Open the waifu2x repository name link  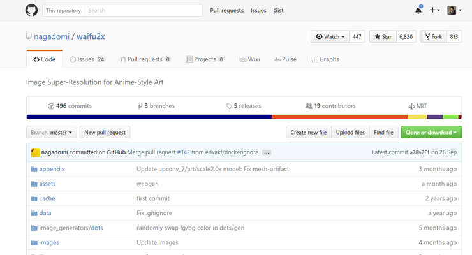pyautogui.click(x=91, y=36)
